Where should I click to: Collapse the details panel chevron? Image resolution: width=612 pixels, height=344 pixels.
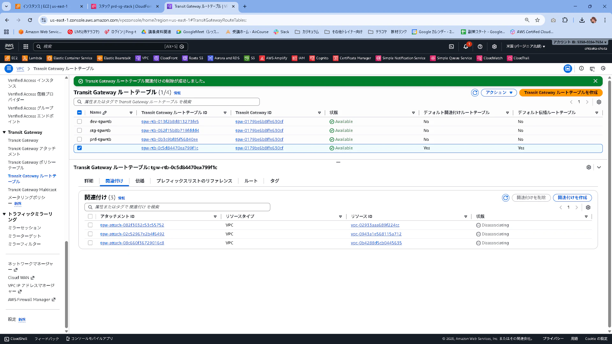[599, 167]
